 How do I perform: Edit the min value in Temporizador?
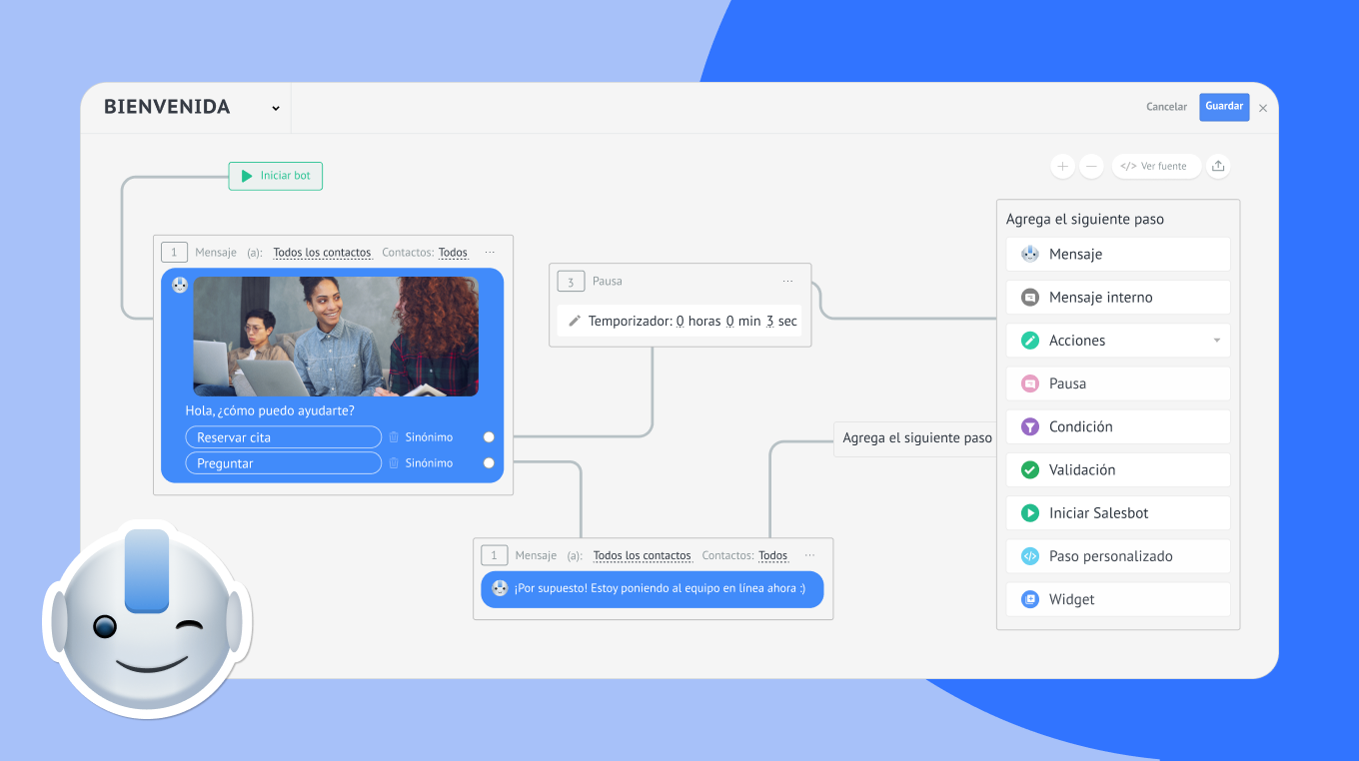730,322
